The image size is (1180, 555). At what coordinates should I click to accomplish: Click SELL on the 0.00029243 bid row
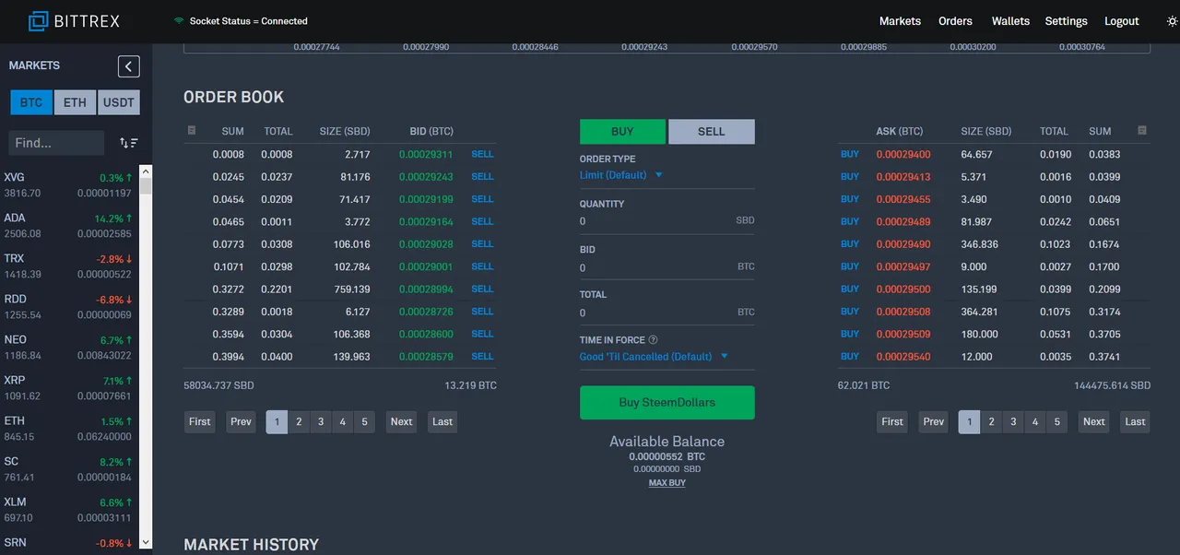pos(482,177)
